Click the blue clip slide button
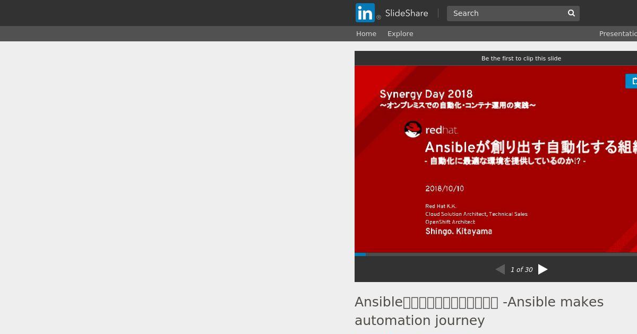This screenshot has height=334, width=637. coord(632,81)
